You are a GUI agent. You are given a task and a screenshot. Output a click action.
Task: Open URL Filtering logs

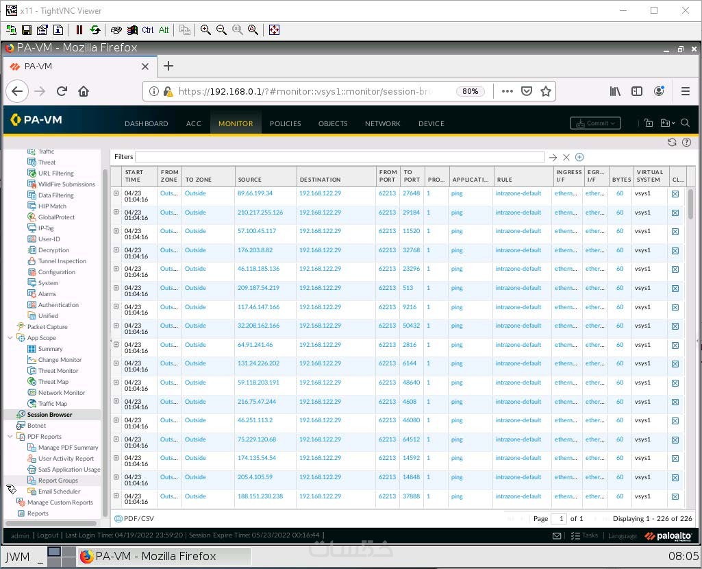55,173
